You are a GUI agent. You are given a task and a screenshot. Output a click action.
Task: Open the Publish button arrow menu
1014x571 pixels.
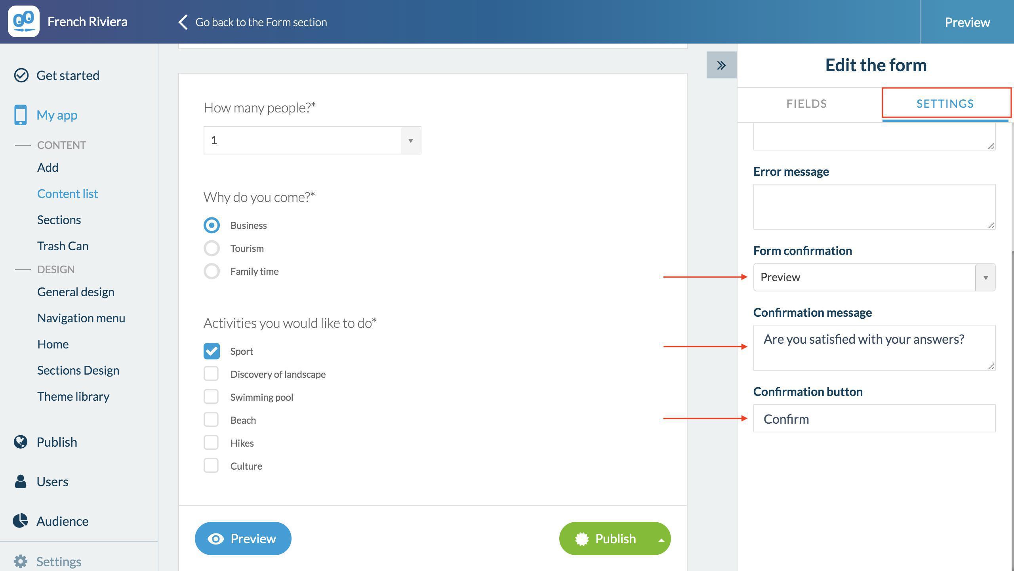coord(661,539)
